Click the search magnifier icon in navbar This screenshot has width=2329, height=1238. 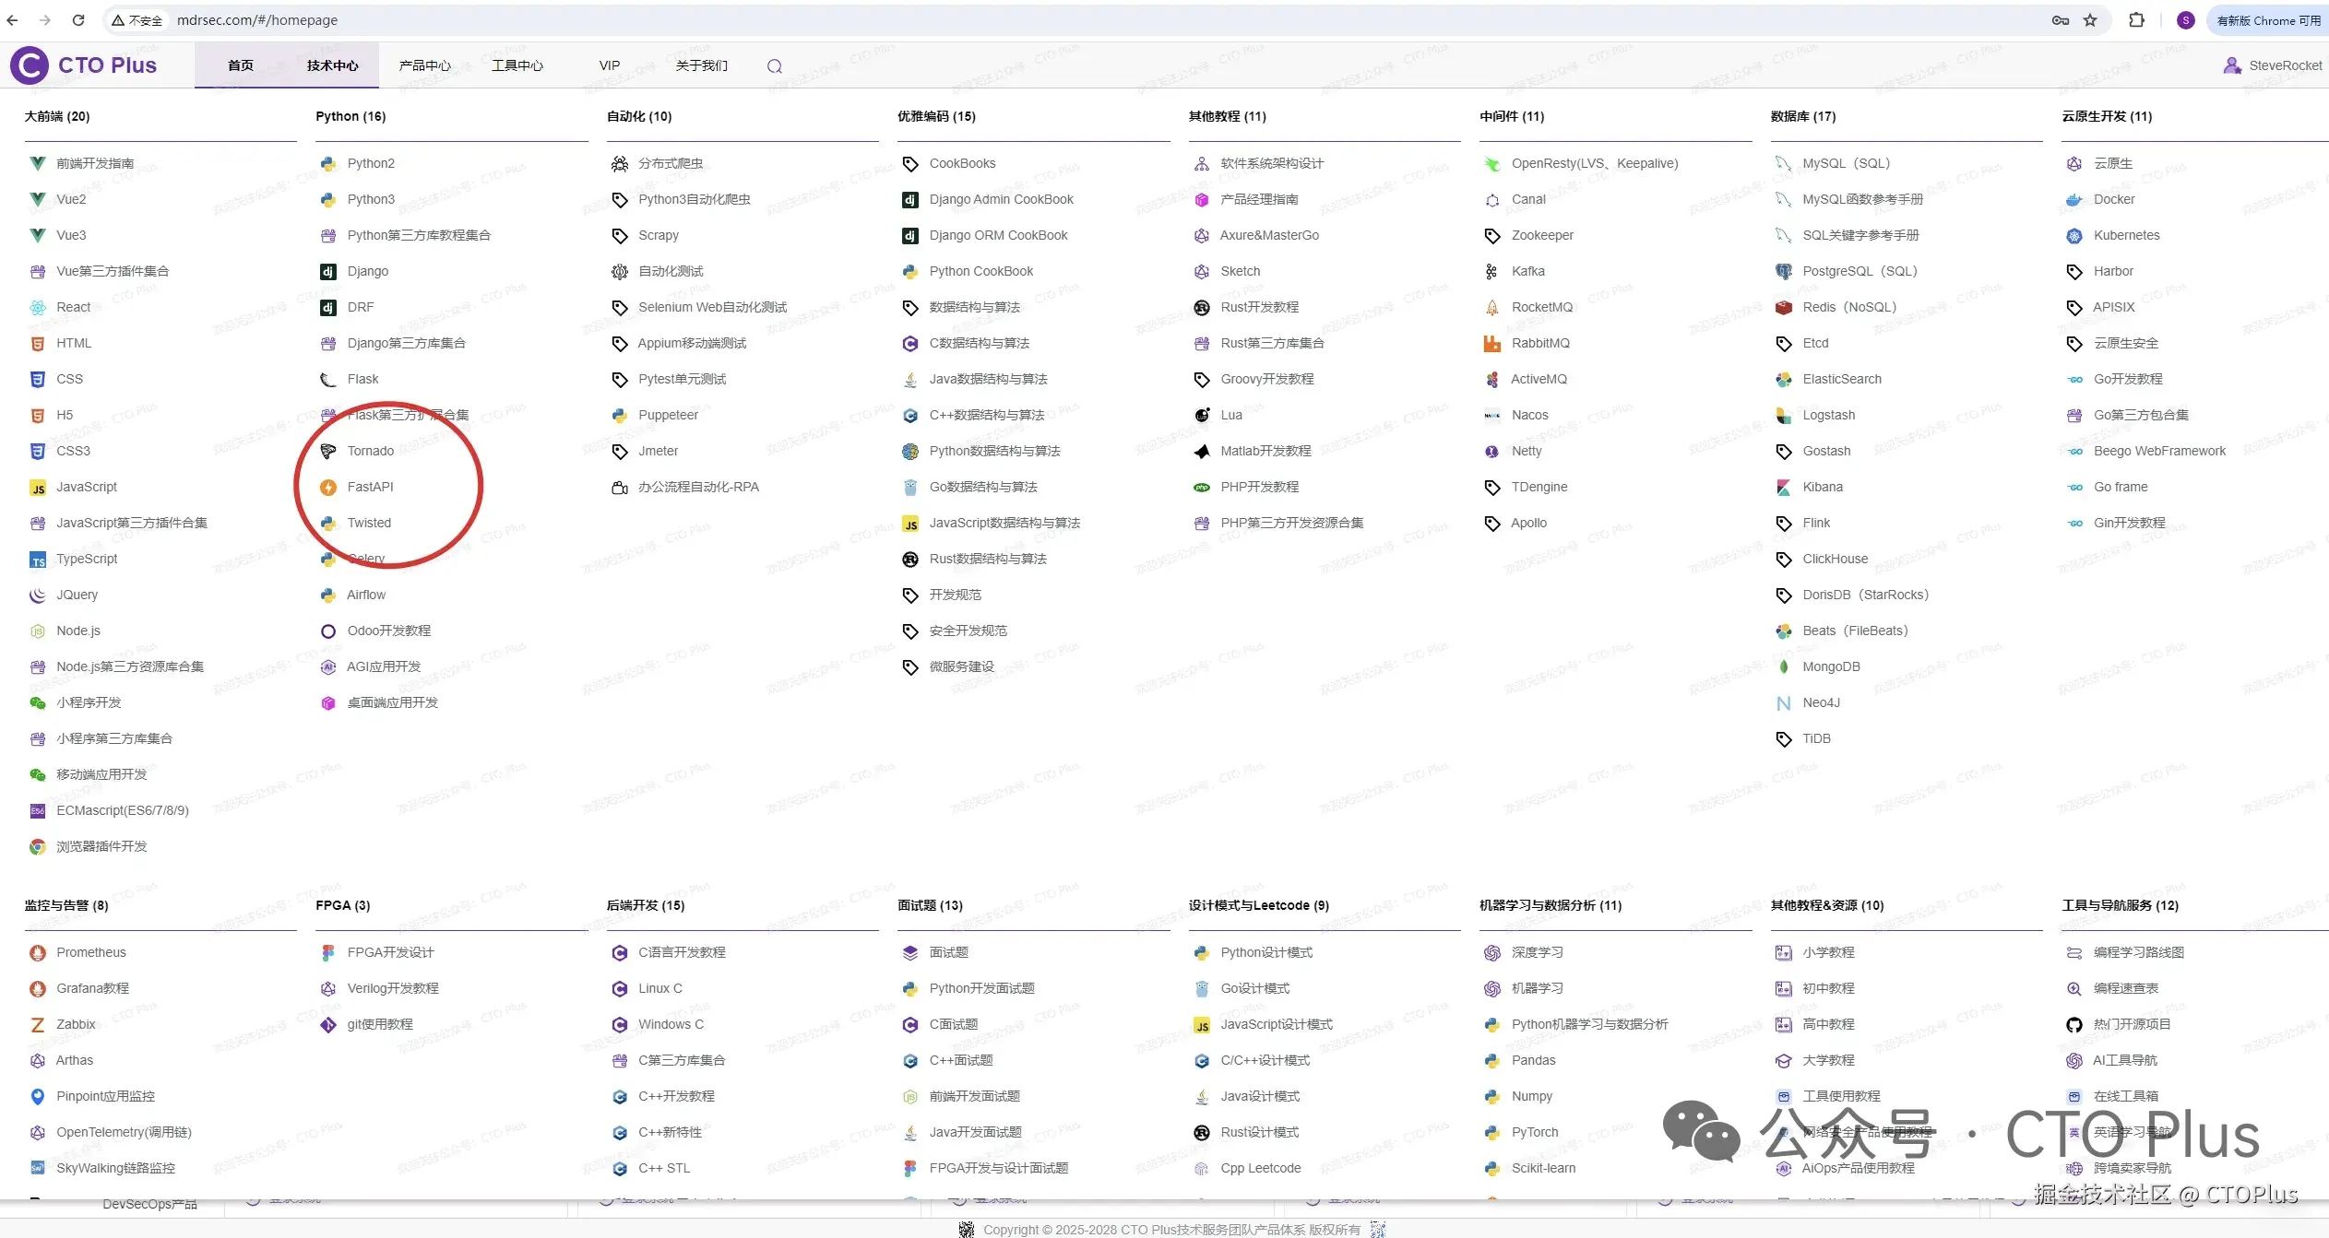[774, 66]
